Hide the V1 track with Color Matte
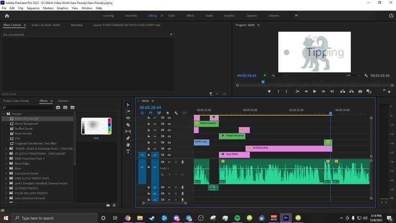 (169, 155)
